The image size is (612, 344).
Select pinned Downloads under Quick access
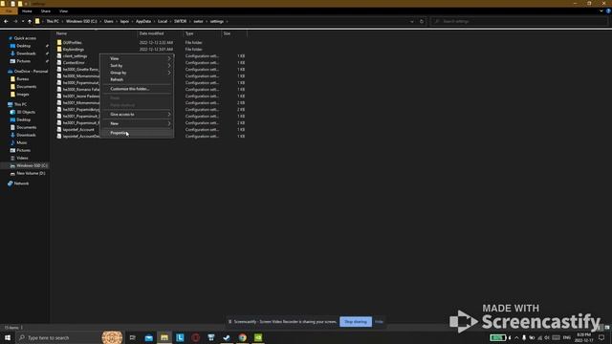tap(26, 54)
